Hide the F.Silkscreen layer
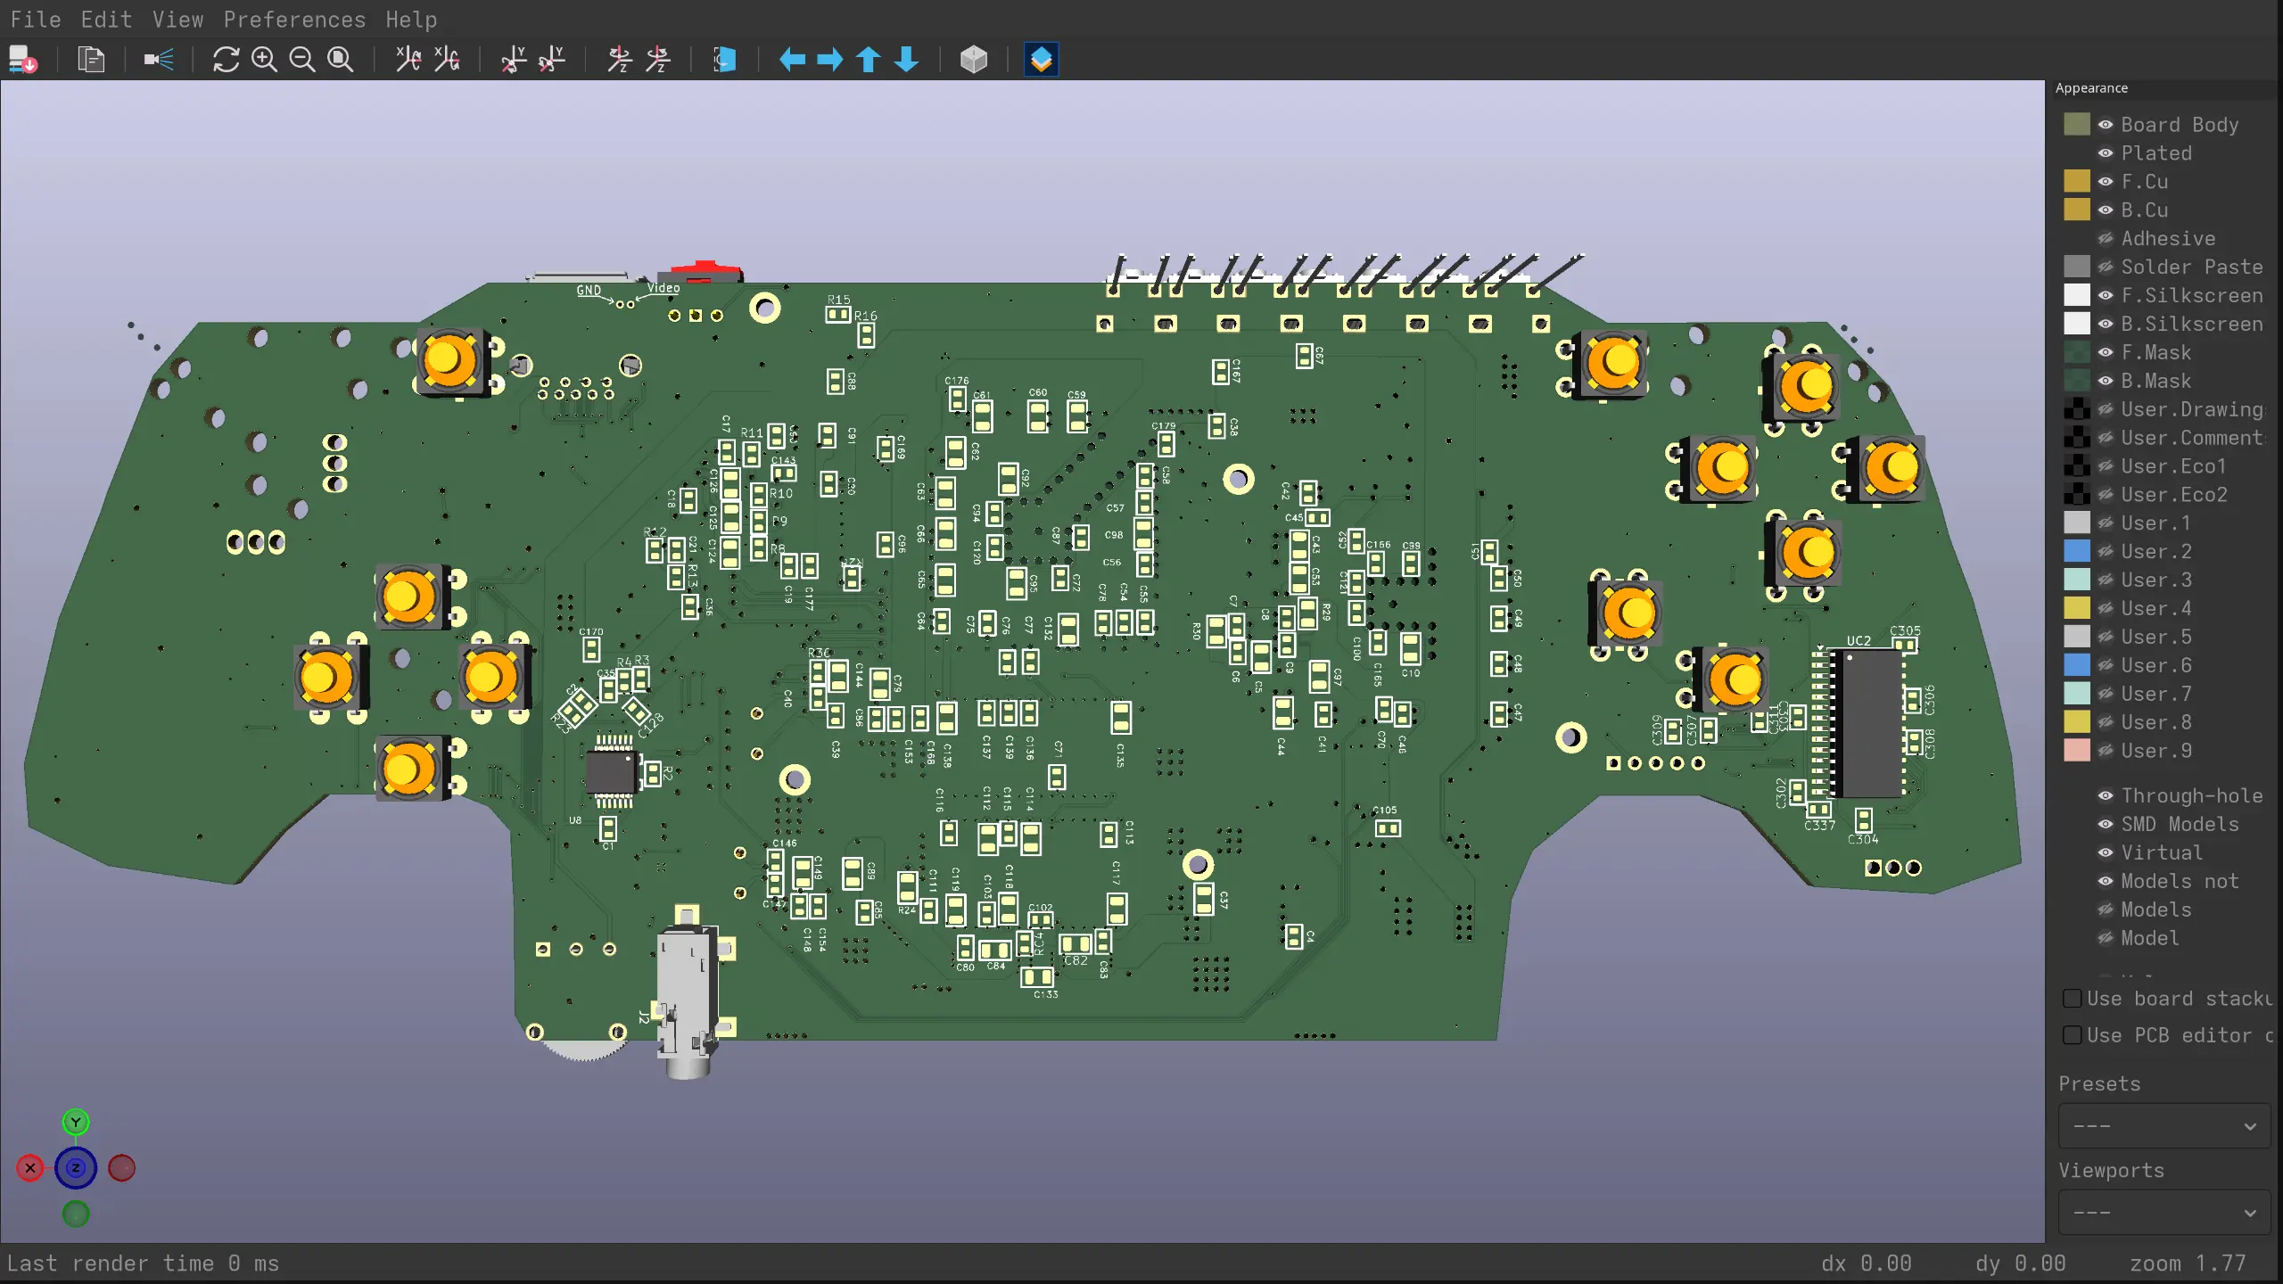 click(2106, 296)
